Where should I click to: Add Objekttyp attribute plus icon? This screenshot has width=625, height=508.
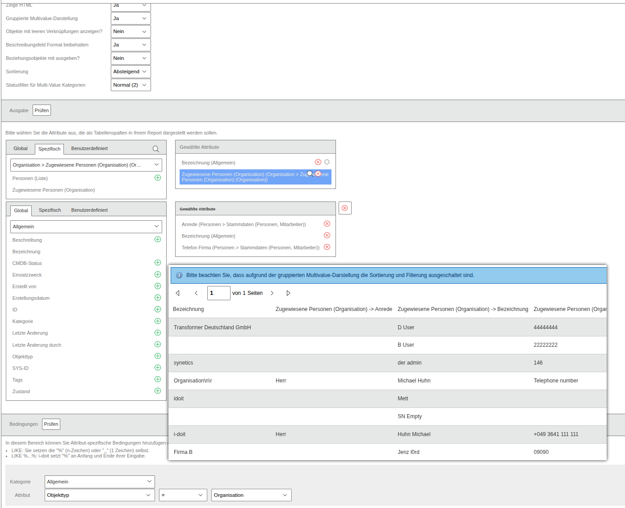point(158,356)
